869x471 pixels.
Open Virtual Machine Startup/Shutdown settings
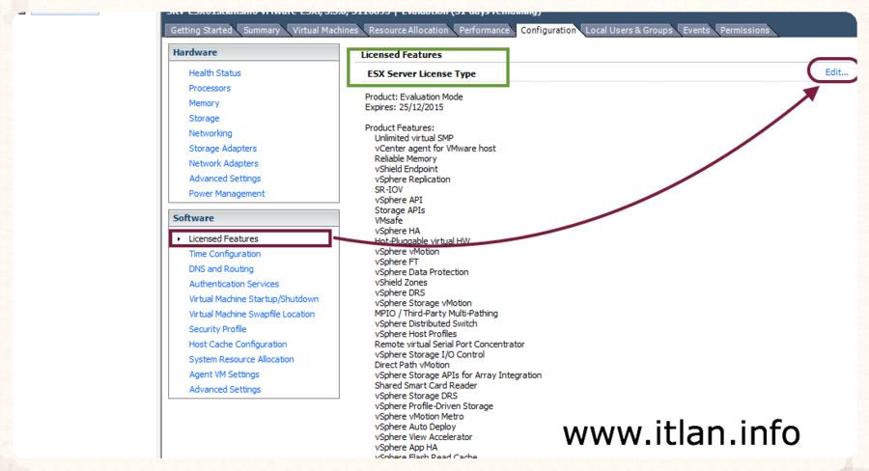tap(253, 299)
